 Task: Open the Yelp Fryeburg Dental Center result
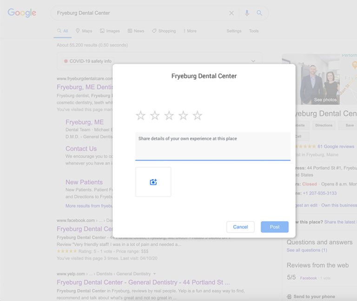point(143,282)
